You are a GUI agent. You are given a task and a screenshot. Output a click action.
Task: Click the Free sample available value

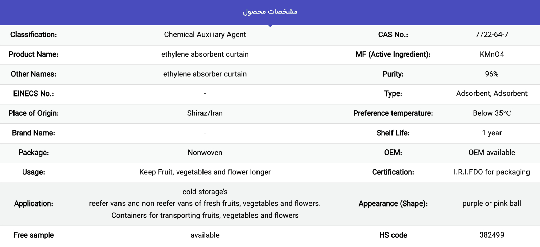[x=205, y=235]
